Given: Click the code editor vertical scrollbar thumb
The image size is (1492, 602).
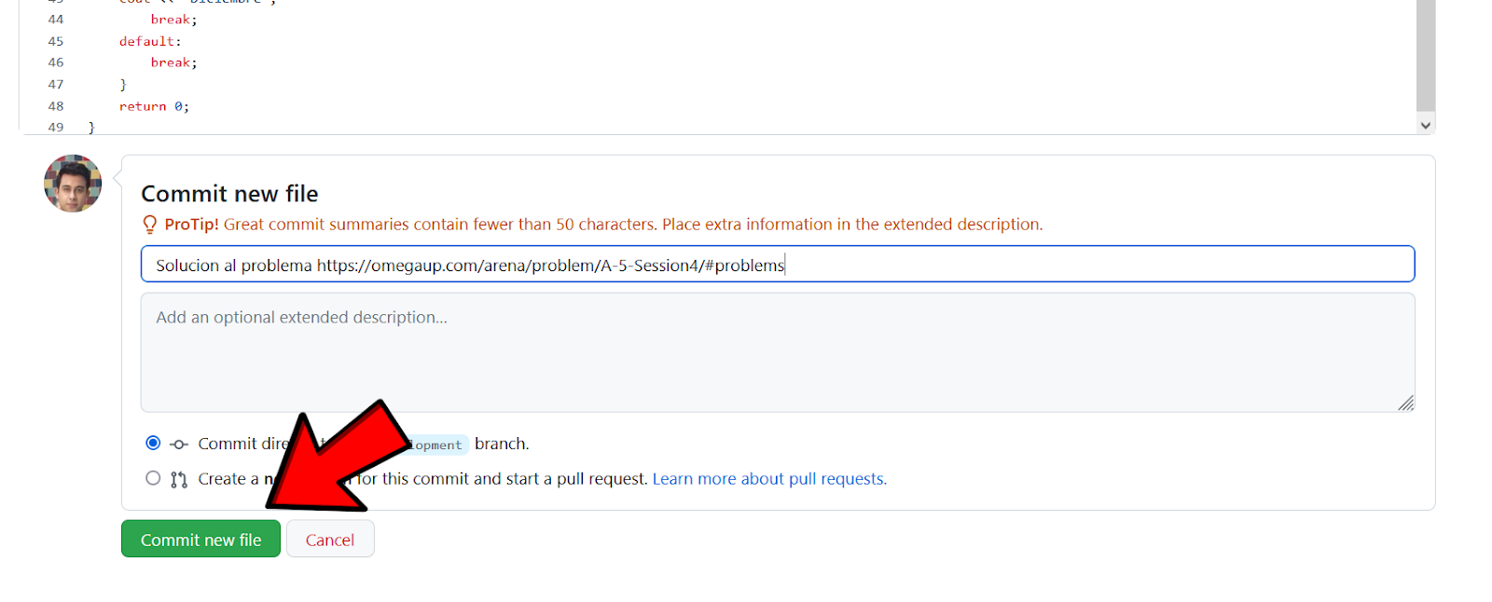Looking at the screenshot, I should tap(1425, 56).
